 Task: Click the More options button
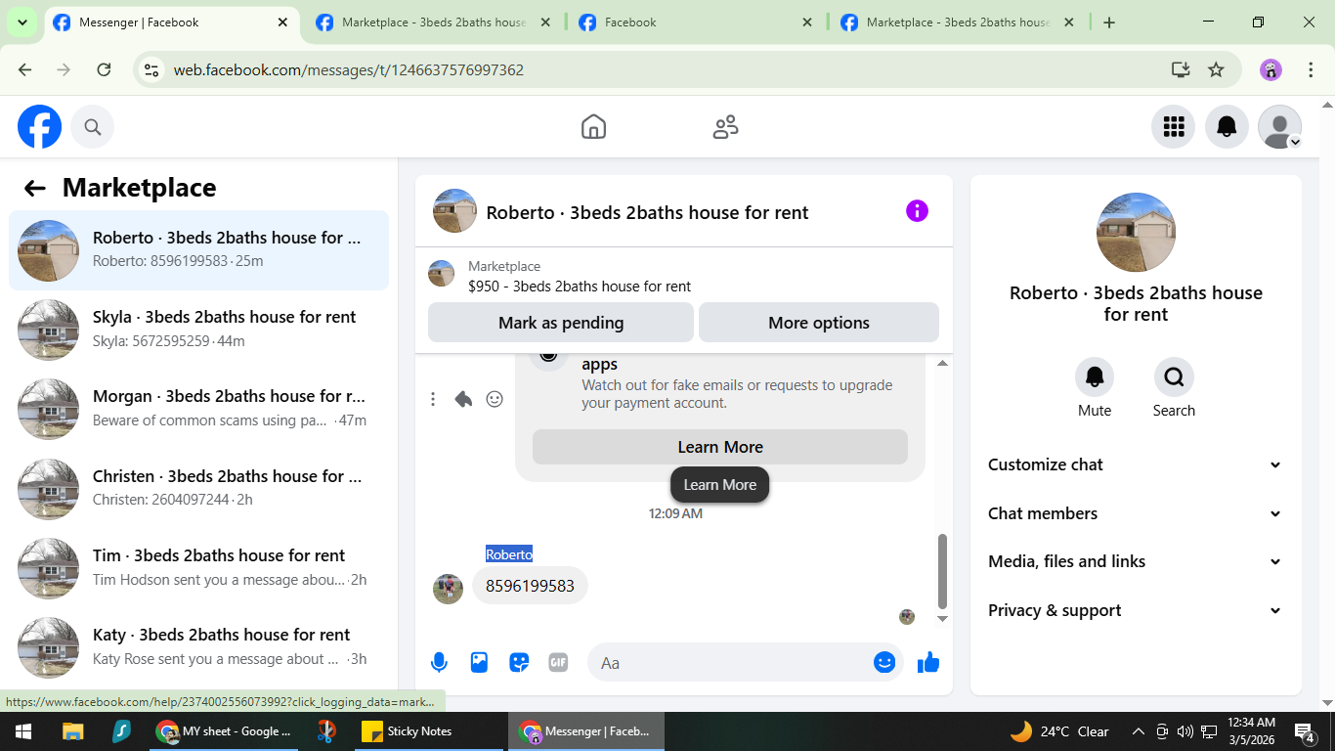coord(819,323)
